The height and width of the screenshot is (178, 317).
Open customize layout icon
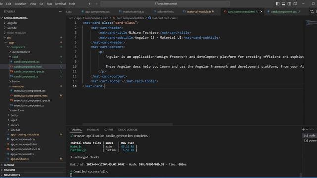pyautogui.click(x=295, y=4)
